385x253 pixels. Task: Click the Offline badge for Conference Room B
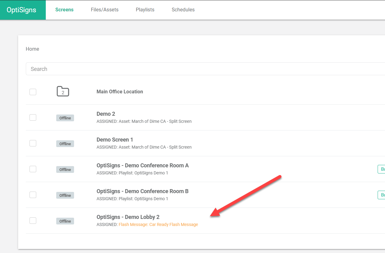65,195
